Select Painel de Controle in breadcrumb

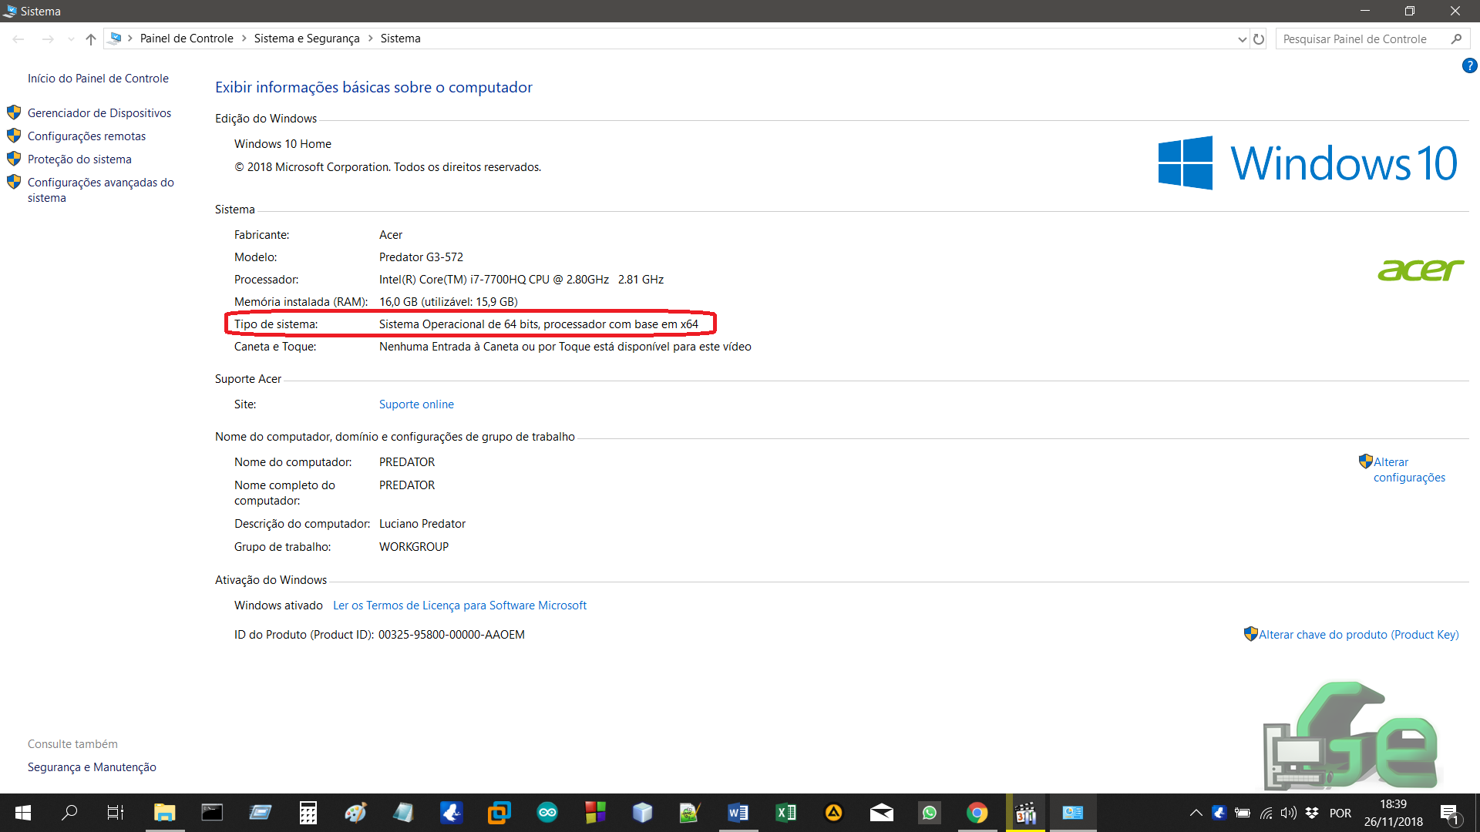point(187,39)
